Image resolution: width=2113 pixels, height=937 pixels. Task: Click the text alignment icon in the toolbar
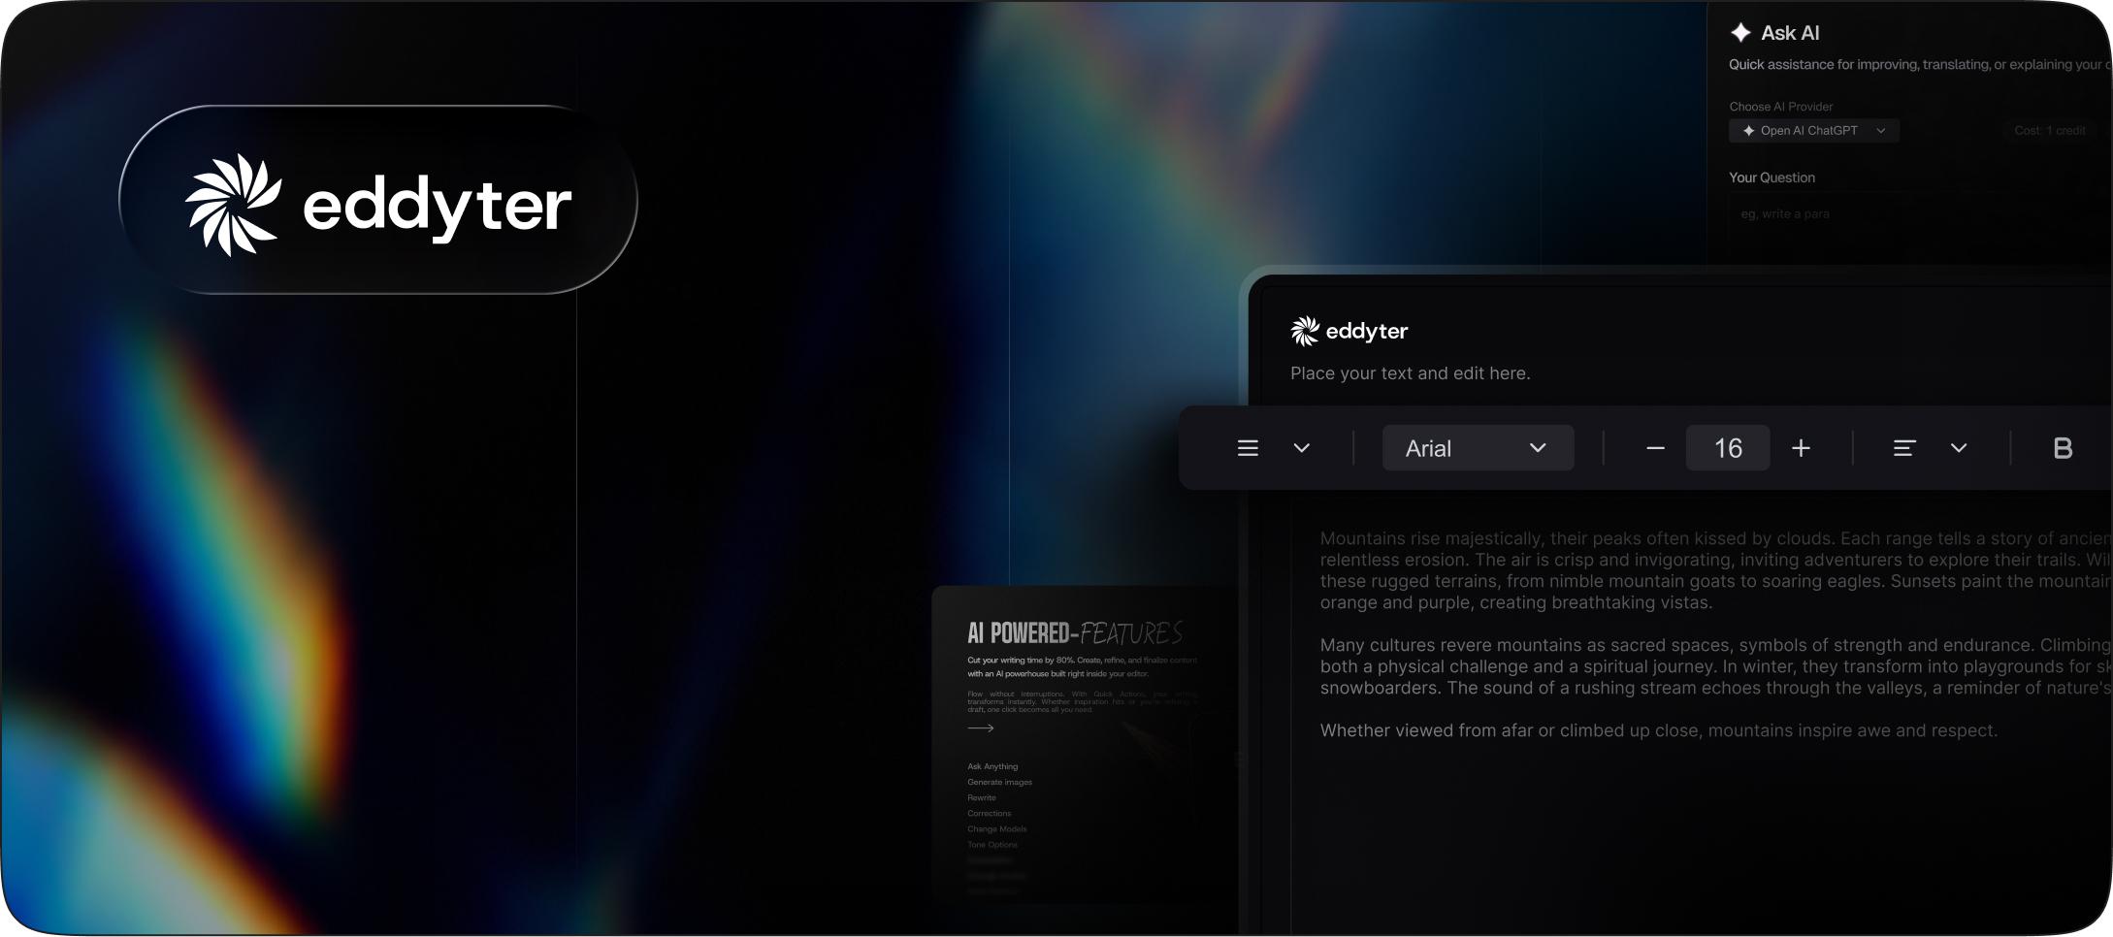[x=1904, y=448]
